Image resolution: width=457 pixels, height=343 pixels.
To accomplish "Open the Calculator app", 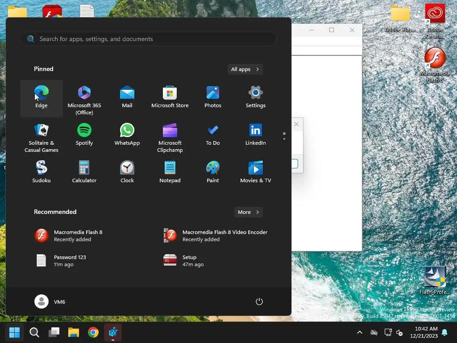I will [84, 173].
